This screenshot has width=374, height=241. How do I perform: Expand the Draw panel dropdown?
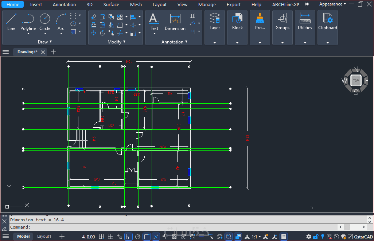point(45,42)
